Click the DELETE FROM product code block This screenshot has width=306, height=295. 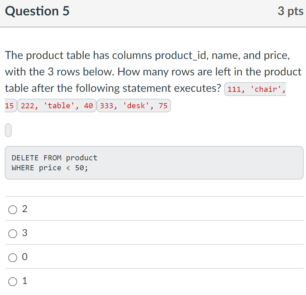[x=153, y=162]
